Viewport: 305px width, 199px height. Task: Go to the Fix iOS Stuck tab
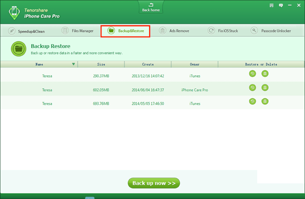[223, 31]
